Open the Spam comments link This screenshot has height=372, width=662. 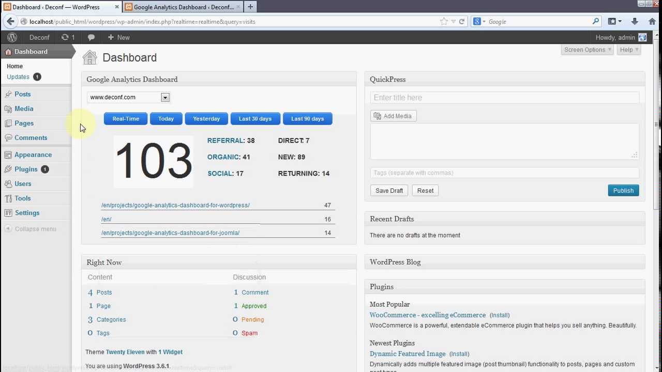(249, 333)
